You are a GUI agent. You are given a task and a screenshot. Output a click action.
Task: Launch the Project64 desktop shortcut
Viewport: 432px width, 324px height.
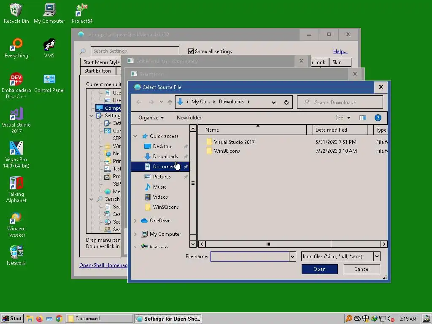(x=82, y=13)
